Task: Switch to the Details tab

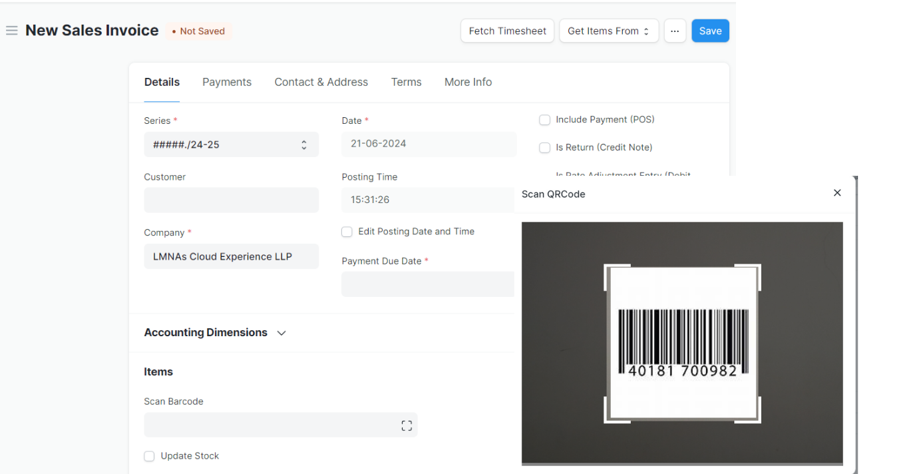Action: point(162,82)
